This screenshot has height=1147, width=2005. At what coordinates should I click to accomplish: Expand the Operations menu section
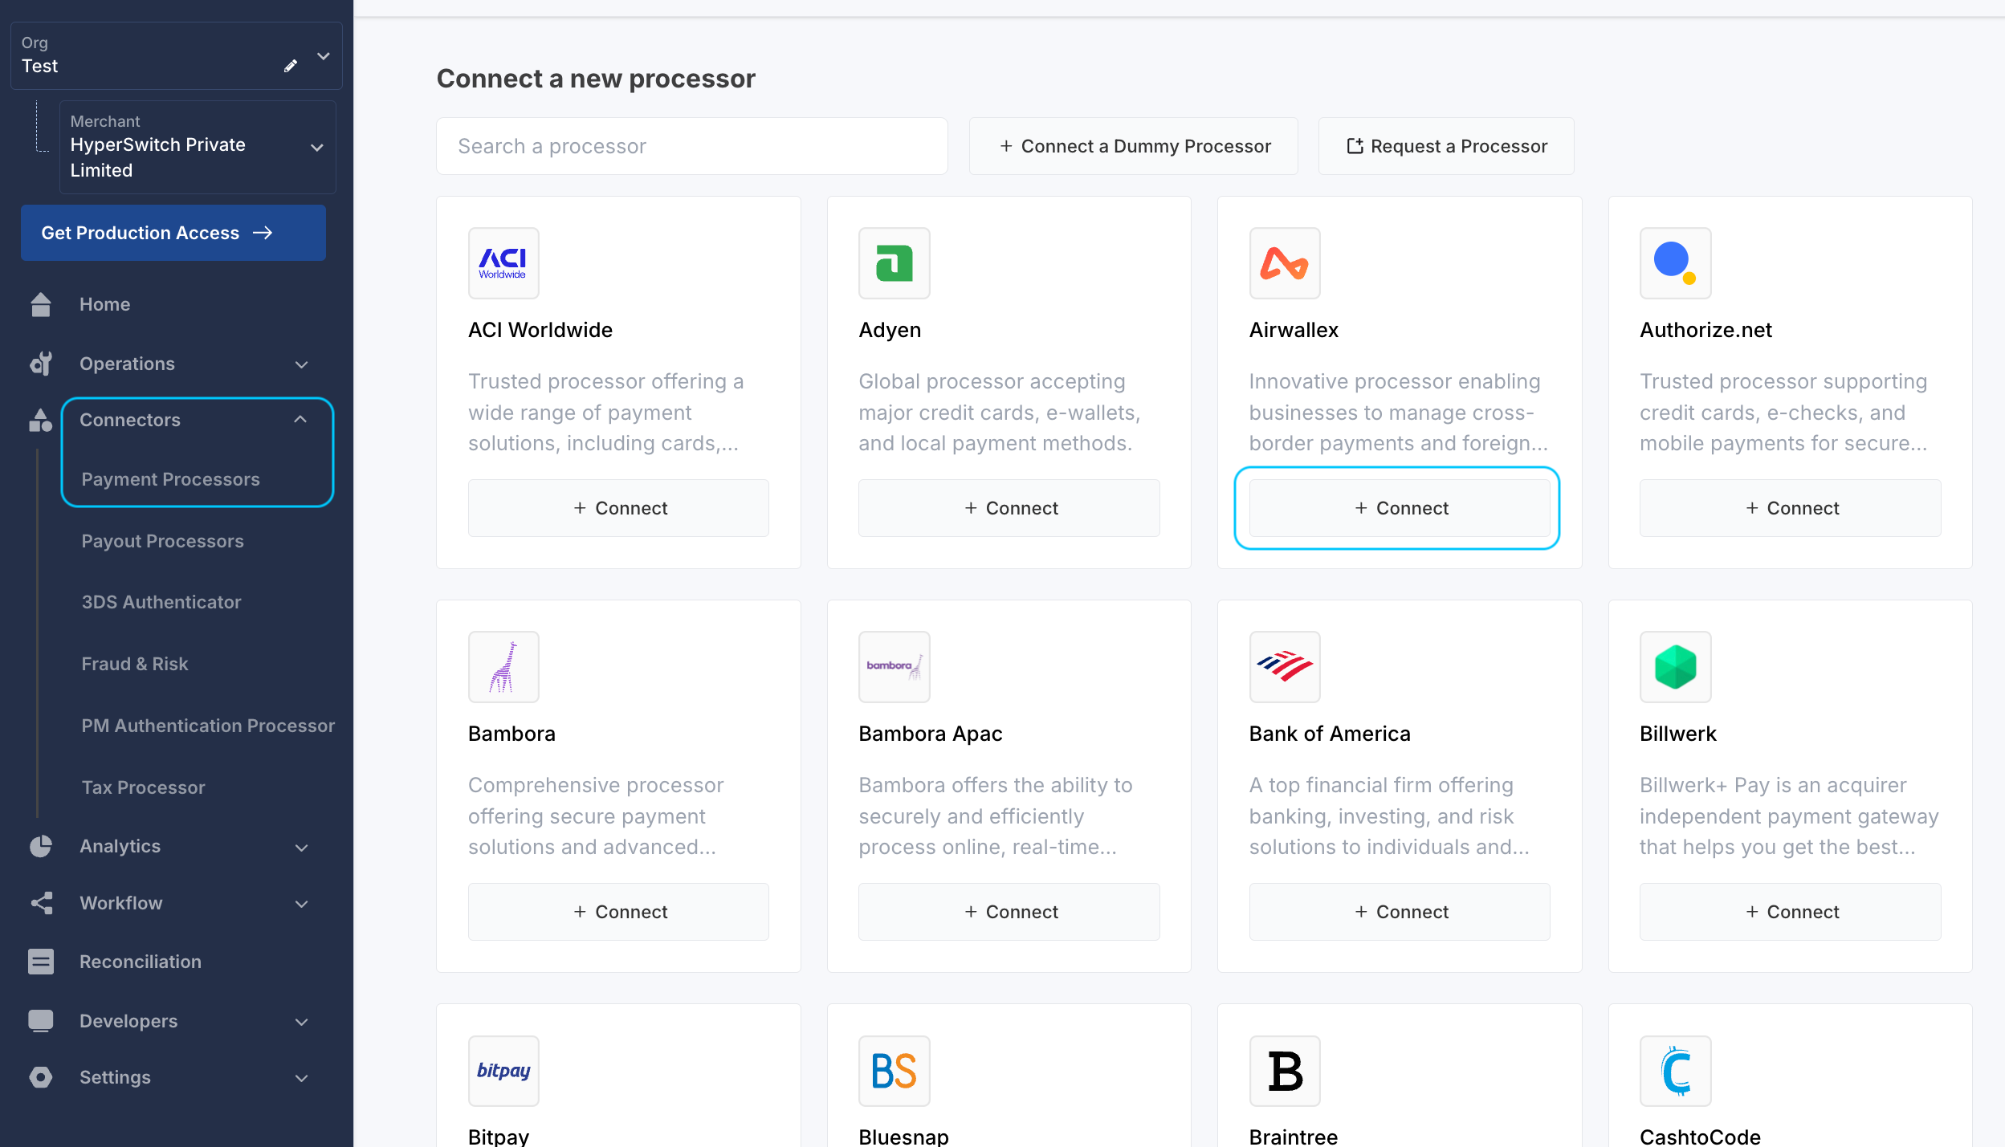coord(301,364)
